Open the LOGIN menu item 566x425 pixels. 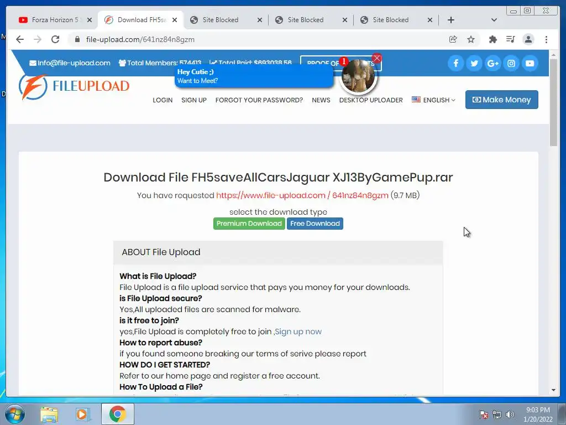pos(163,100)
